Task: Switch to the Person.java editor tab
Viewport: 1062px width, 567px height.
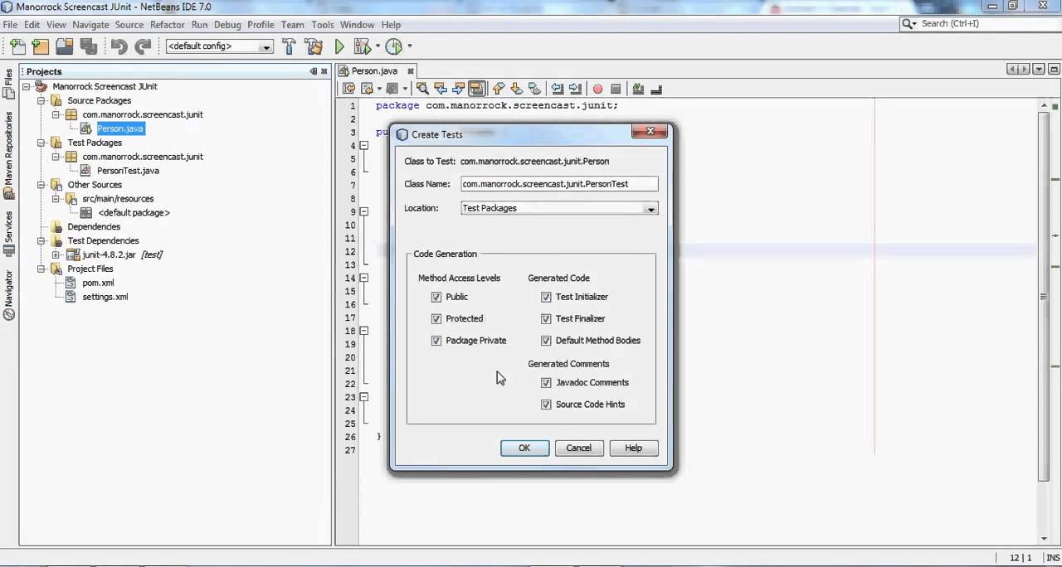Action: [x=374, y=71]
